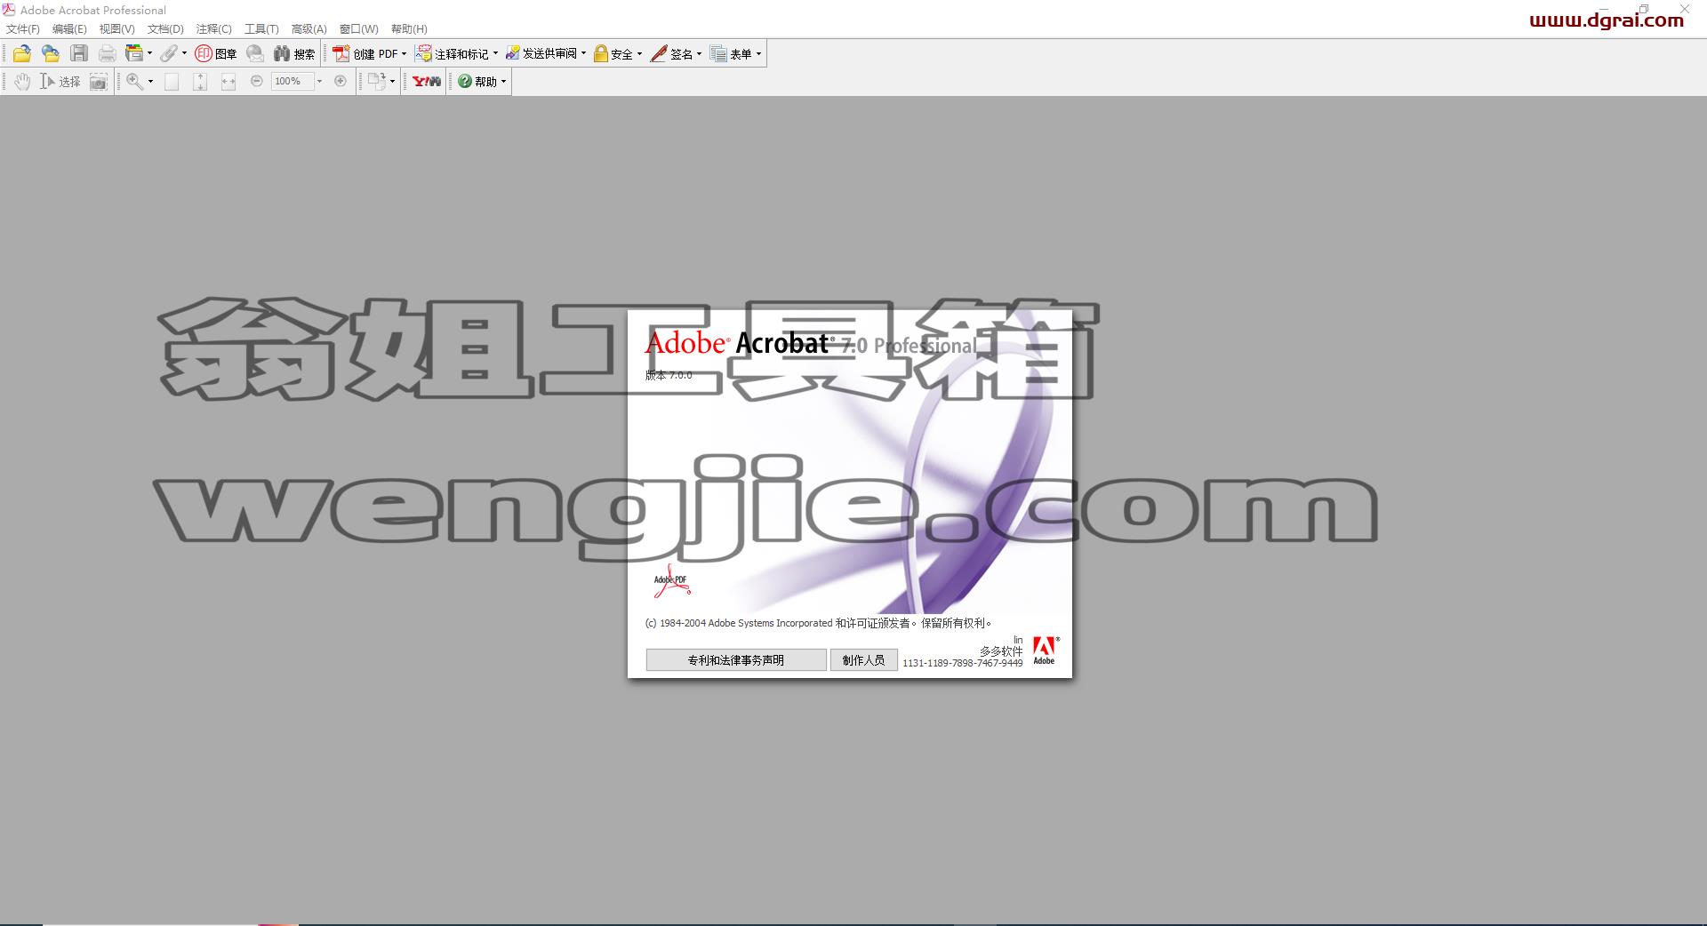Click the green 帮助 help icon
Screen dimensions: 1707x926
[465, 82]
